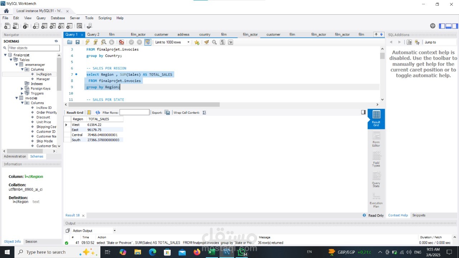Open the find panel magnifier icon
The height and width of the screenshot is (258, 459).
[x=214, y=42]
